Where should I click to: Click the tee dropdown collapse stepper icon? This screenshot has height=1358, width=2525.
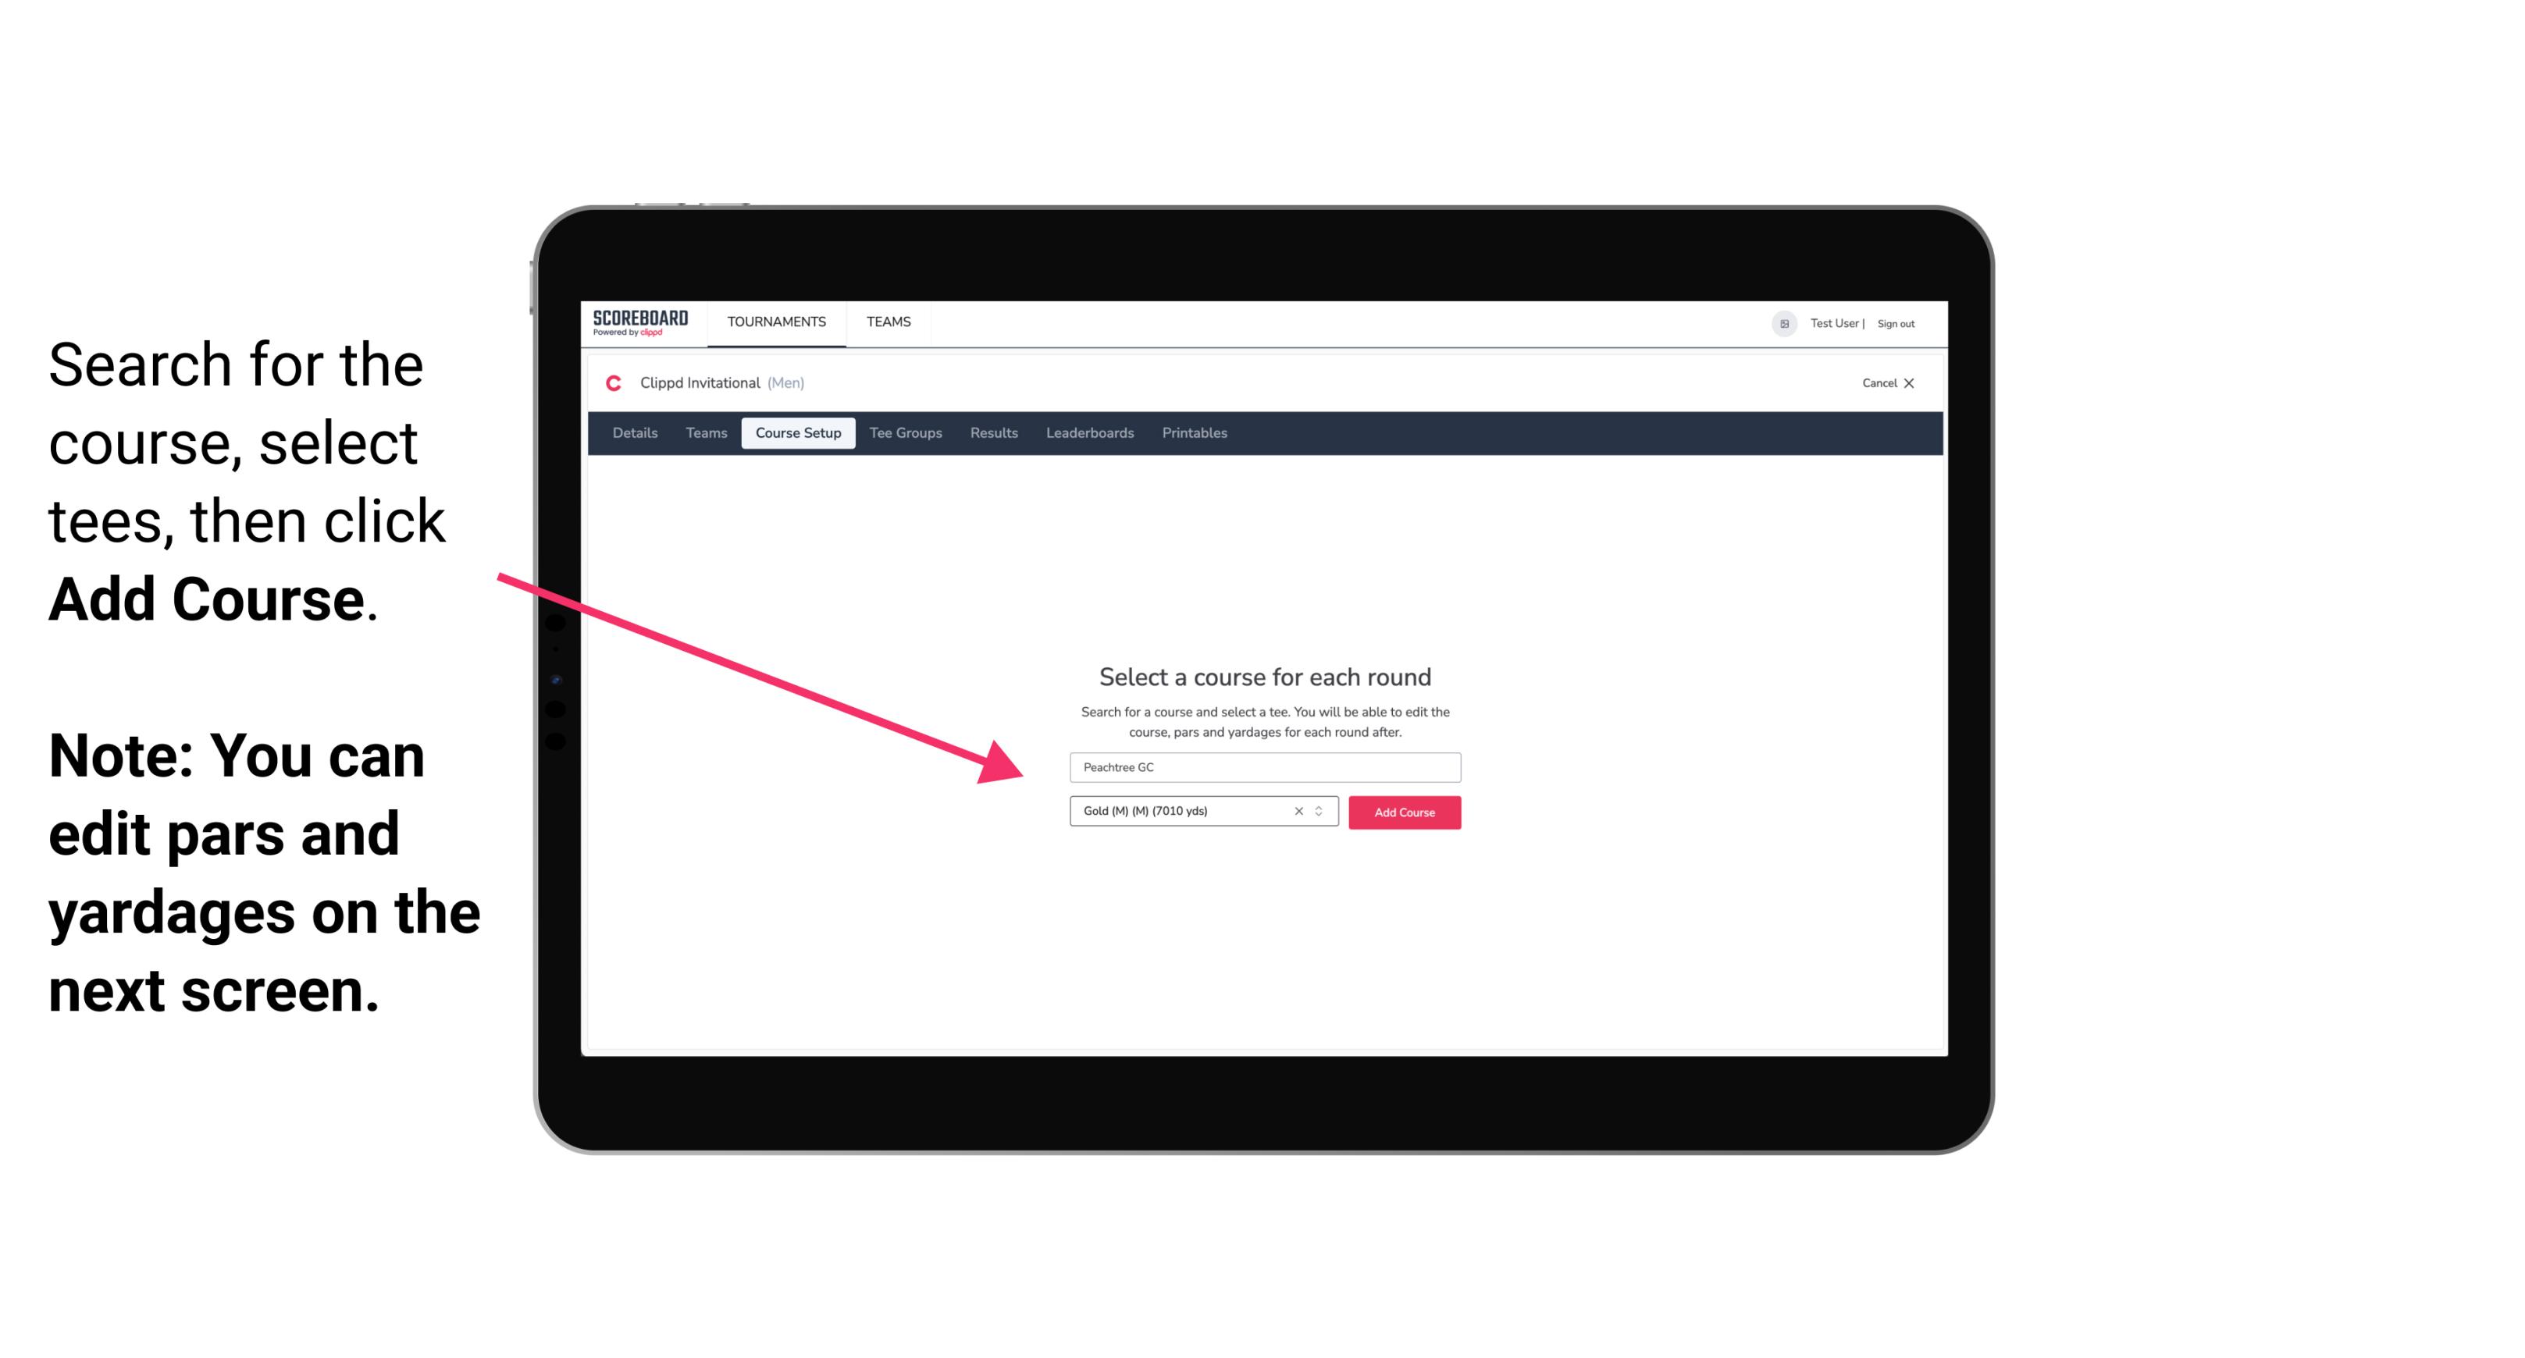(1321, 811)
